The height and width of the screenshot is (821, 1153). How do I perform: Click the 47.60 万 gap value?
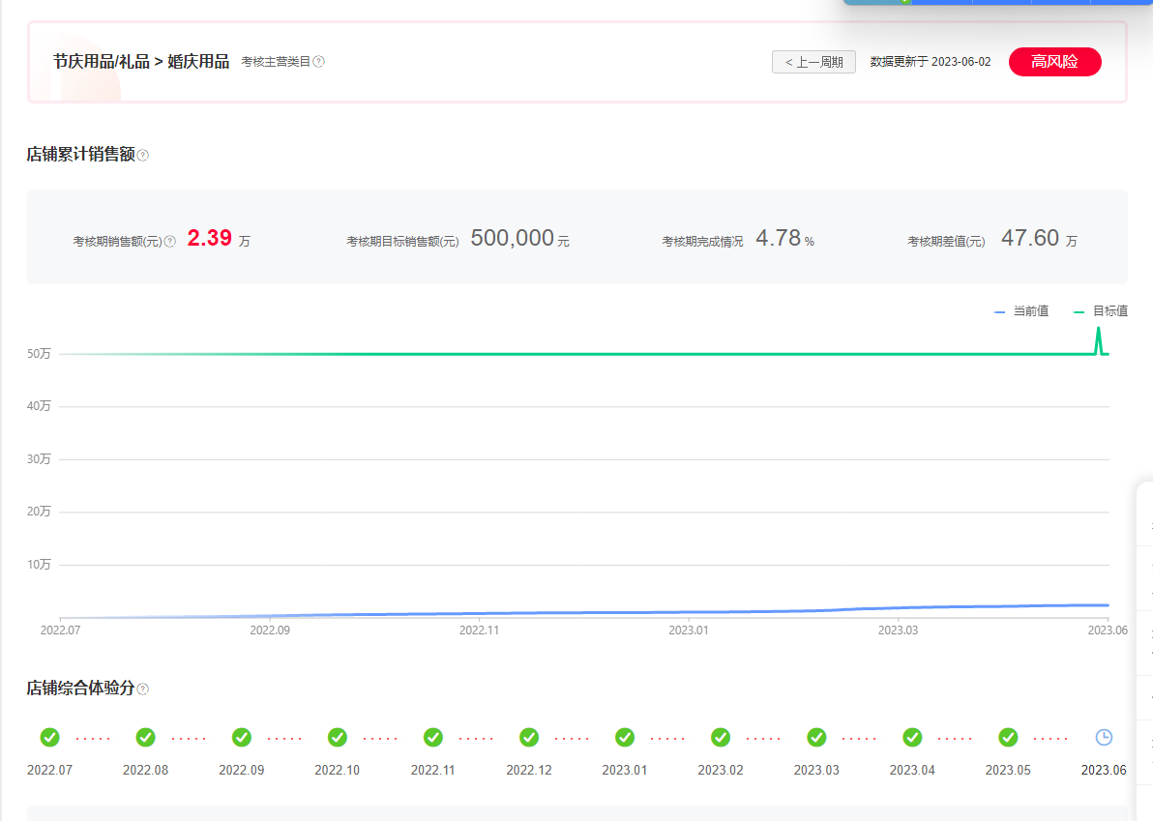[1039, 238]
